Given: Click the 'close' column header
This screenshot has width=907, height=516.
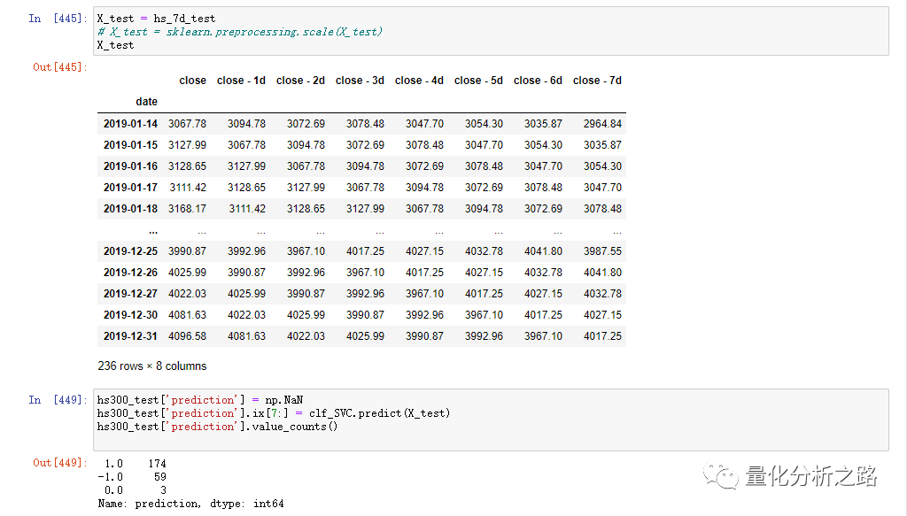Looking at the screenshot, I should coord(192,81).
